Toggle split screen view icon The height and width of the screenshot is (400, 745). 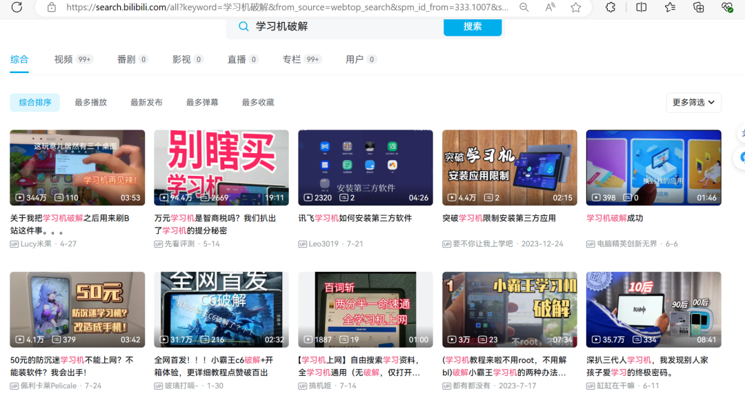(x=641, y=7)
